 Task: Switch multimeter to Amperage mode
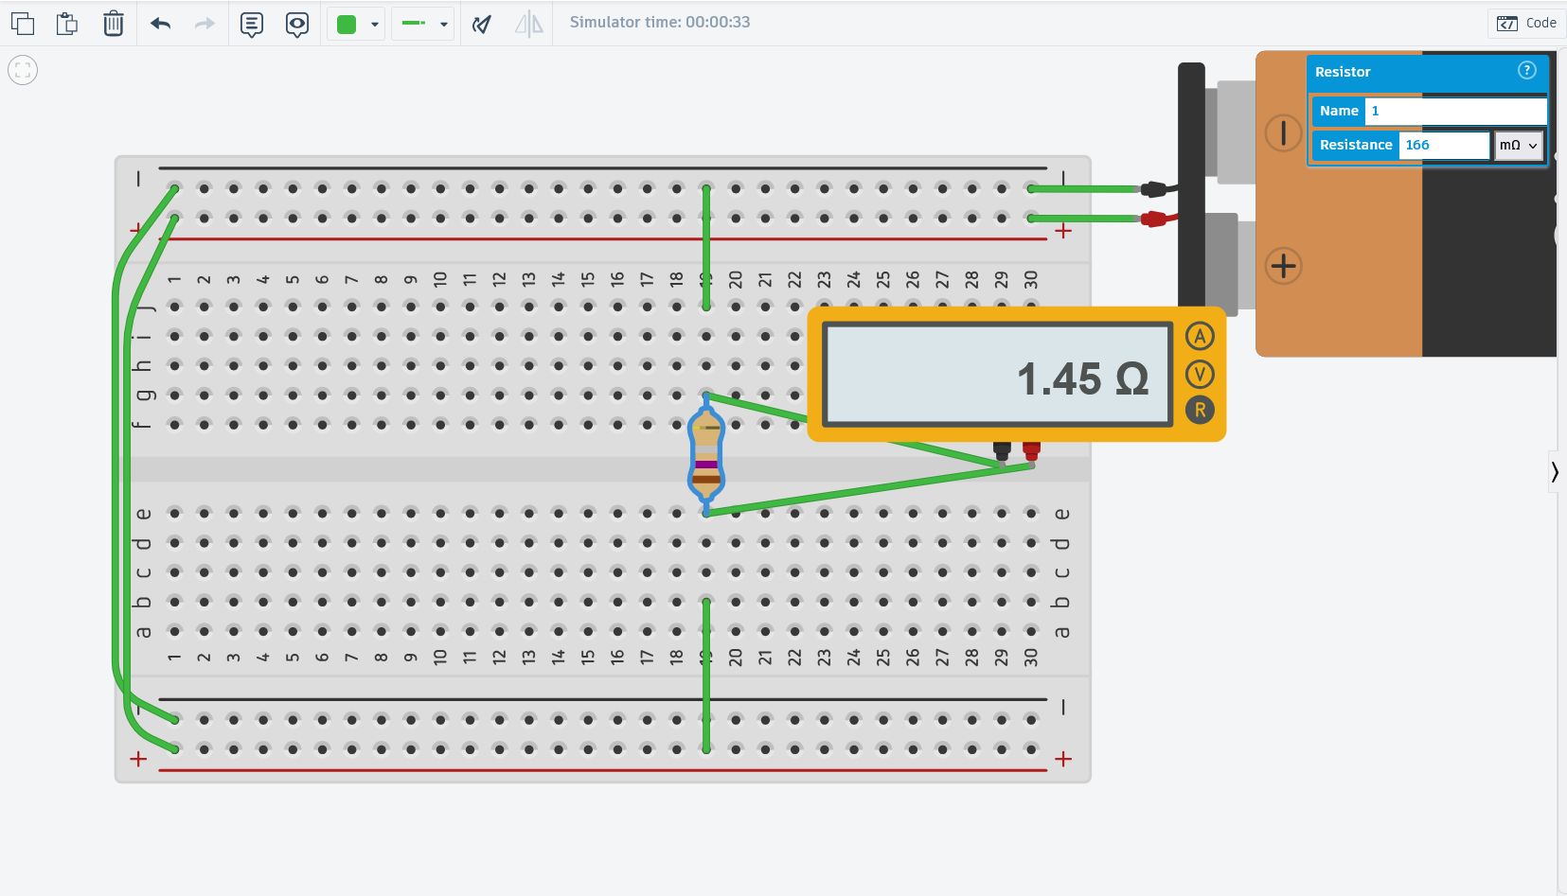tap(1200, 336)
